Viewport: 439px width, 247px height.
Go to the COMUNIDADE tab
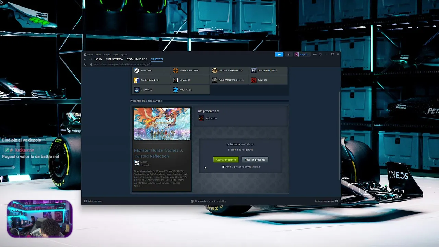click(137, 59)
